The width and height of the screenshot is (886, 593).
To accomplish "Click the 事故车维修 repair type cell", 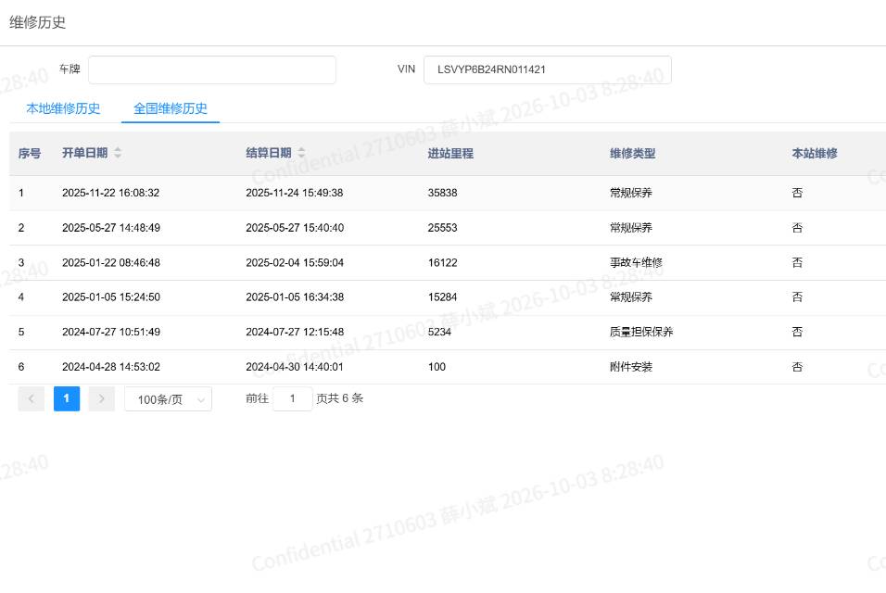I will coord(637,262).
